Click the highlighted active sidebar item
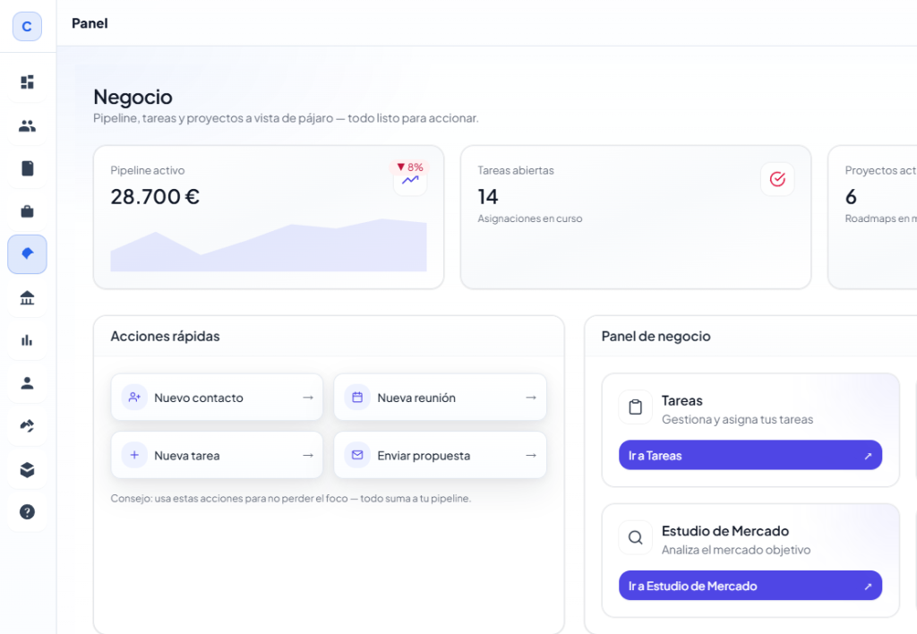The image size is (917, 634). click(x=27, y=254)
